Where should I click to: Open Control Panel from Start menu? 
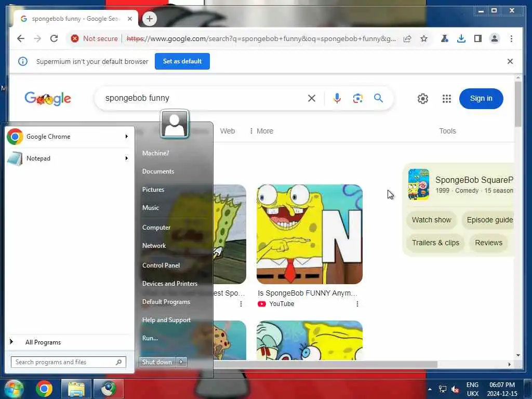click(161, 265)
